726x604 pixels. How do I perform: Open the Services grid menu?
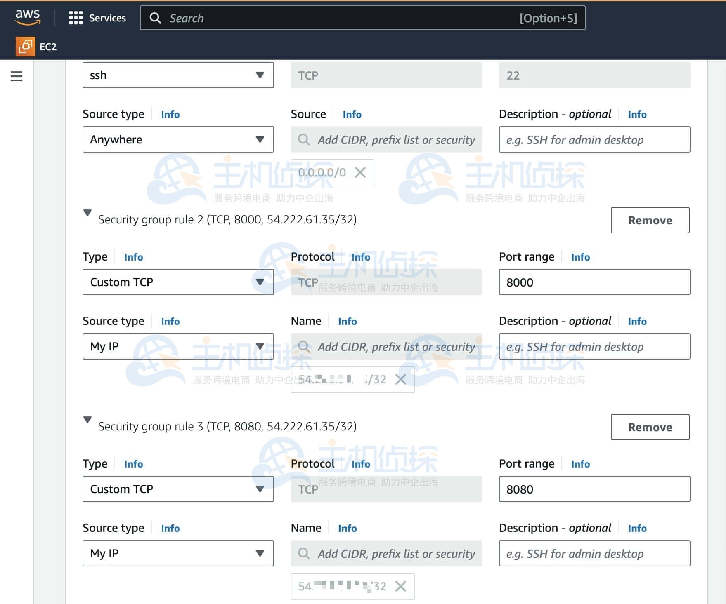click(x=76, y=18)
